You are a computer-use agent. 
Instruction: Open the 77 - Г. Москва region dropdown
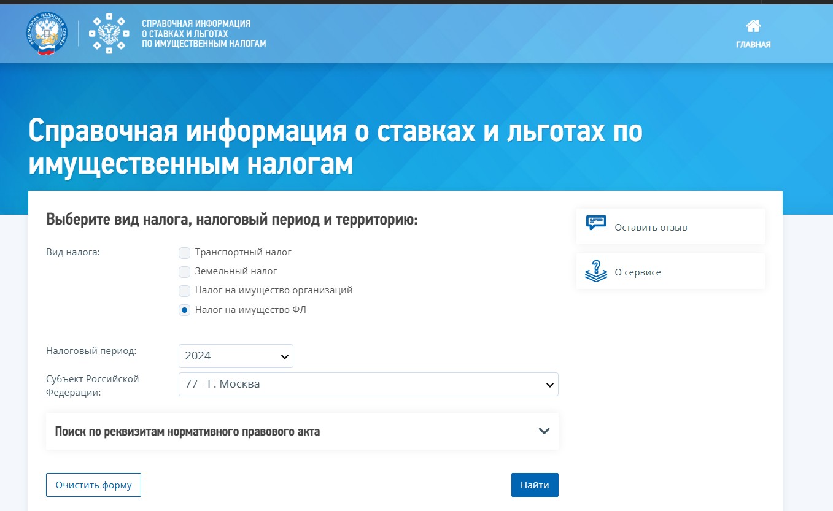coord(368,384)
